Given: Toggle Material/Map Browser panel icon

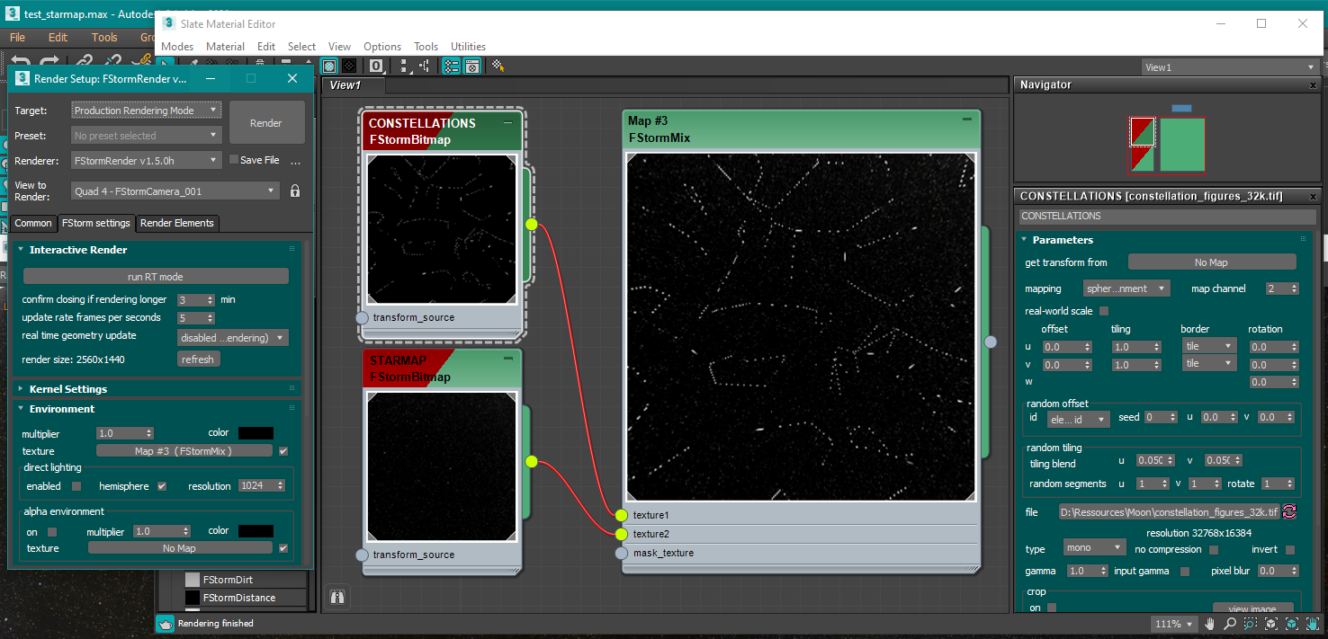Looking at the screenshot, I should tap(451, 67).
